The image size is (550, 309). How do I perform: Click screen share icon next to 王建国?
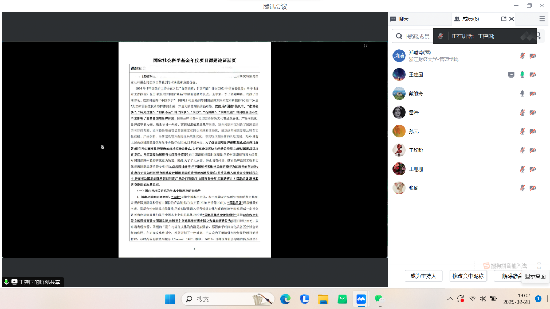[512, 75]
